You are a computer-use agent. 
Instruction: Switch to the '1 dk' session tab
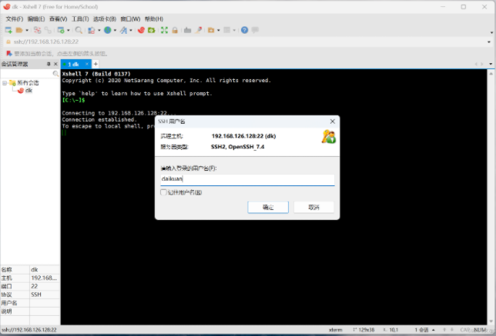75,64
